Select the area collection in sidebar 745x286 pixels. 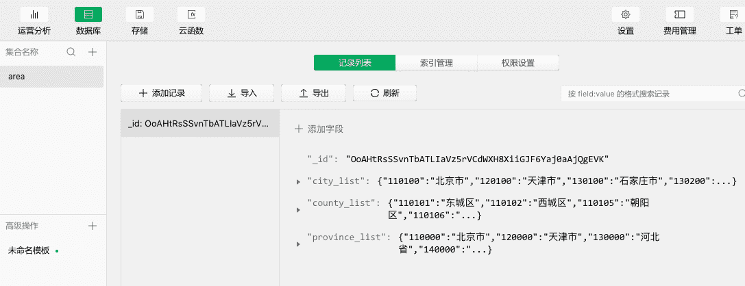52,77
